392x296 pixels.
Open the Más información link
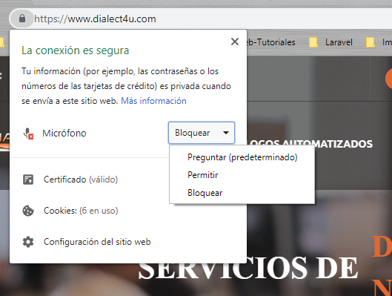pyautogui.click(x=153, y=101)
